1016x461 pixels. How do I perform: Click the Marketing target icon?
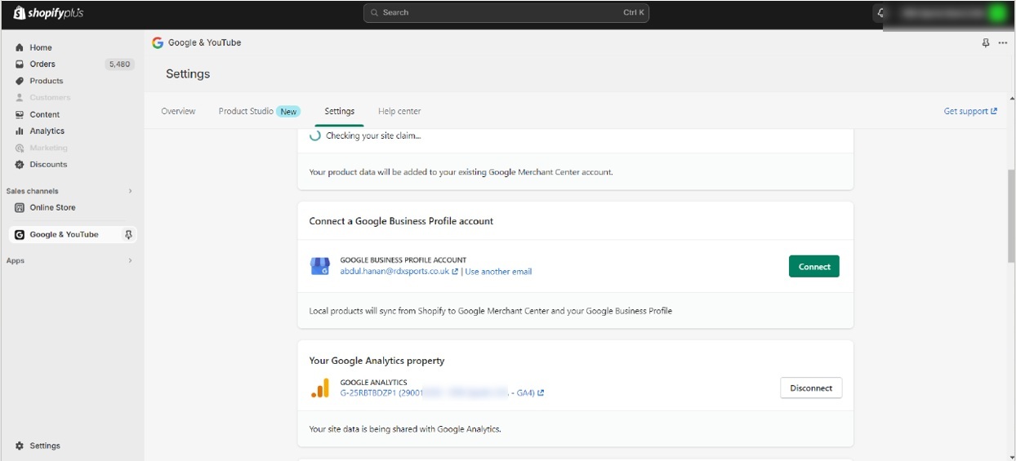coord(20,148)
